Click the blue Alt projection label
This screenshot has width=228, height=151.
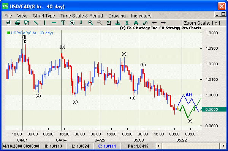tap(189, 95)
